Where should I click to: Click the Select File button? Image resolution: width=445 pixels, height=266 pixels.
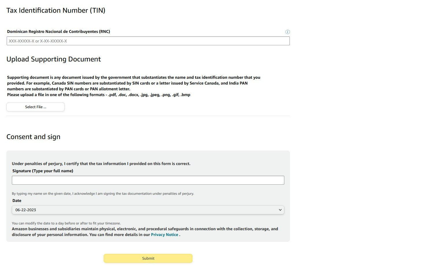(36, 107)
